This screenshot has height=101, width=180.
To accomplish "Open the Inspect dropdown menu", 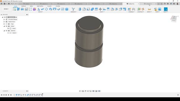I will point(149,12).
